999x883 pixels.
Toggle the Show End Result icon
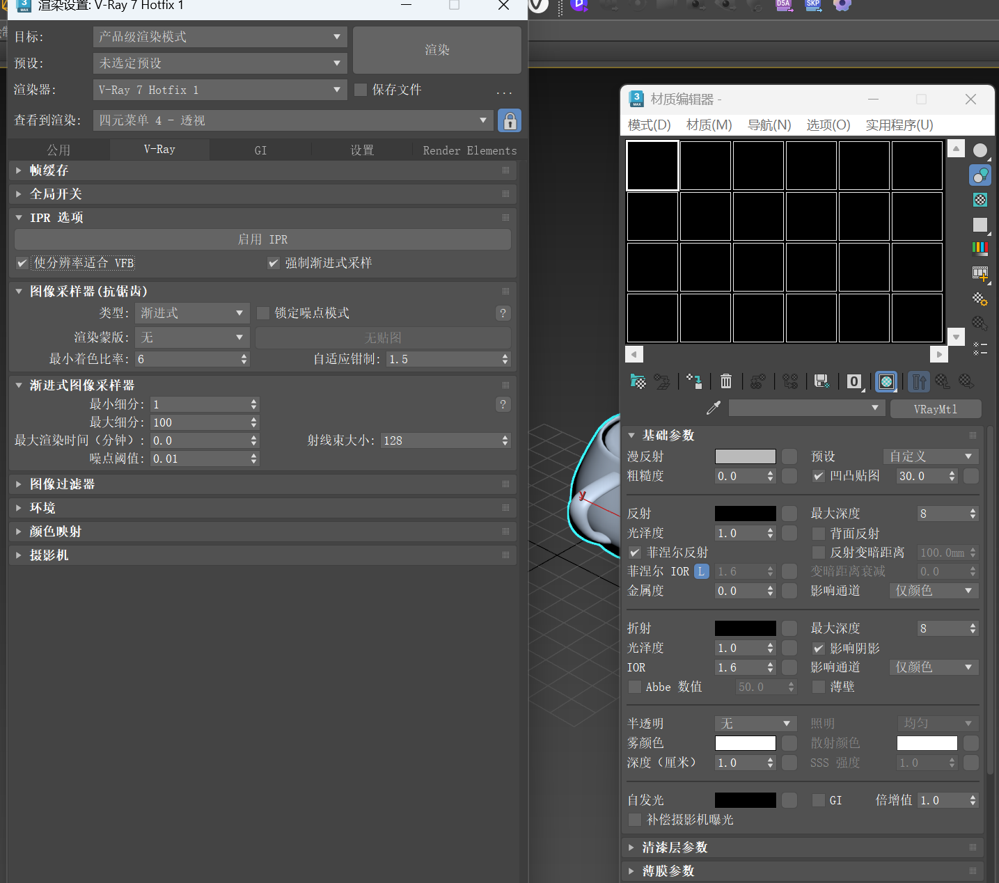919,381
